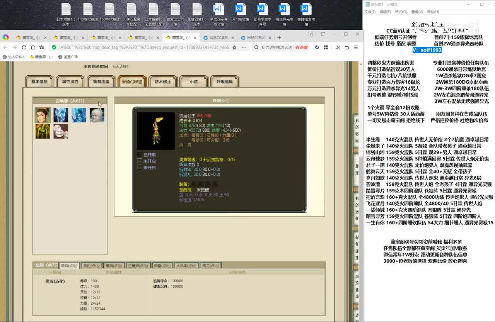Toggle the second 未开启 slot

pyautogui.click(x=147, y=168)
